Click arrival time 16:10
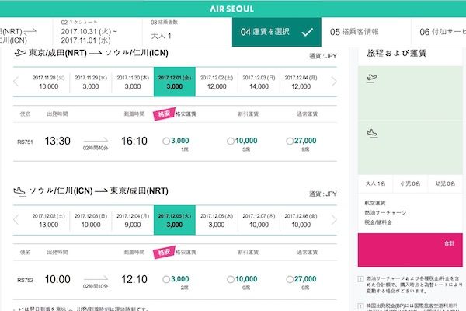The width and height of the screenshot is (466, 311). [x=134, y=141]
